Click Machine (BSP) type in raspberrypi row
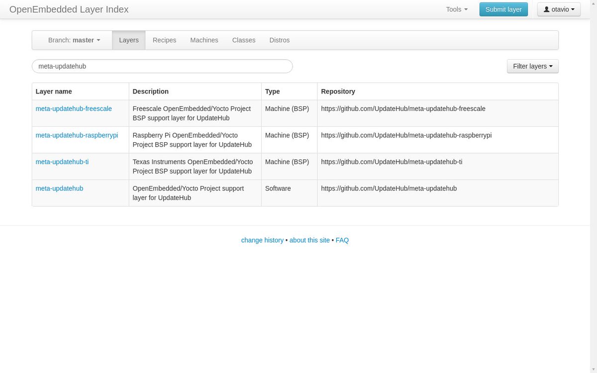597x373 pixels. 287,135
